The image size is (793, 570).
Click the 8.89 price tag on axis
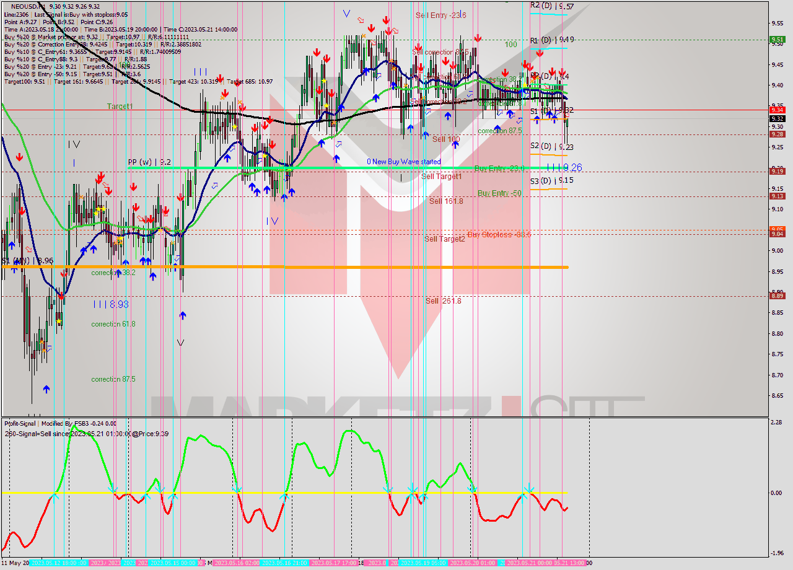click(x=777, y=296)
